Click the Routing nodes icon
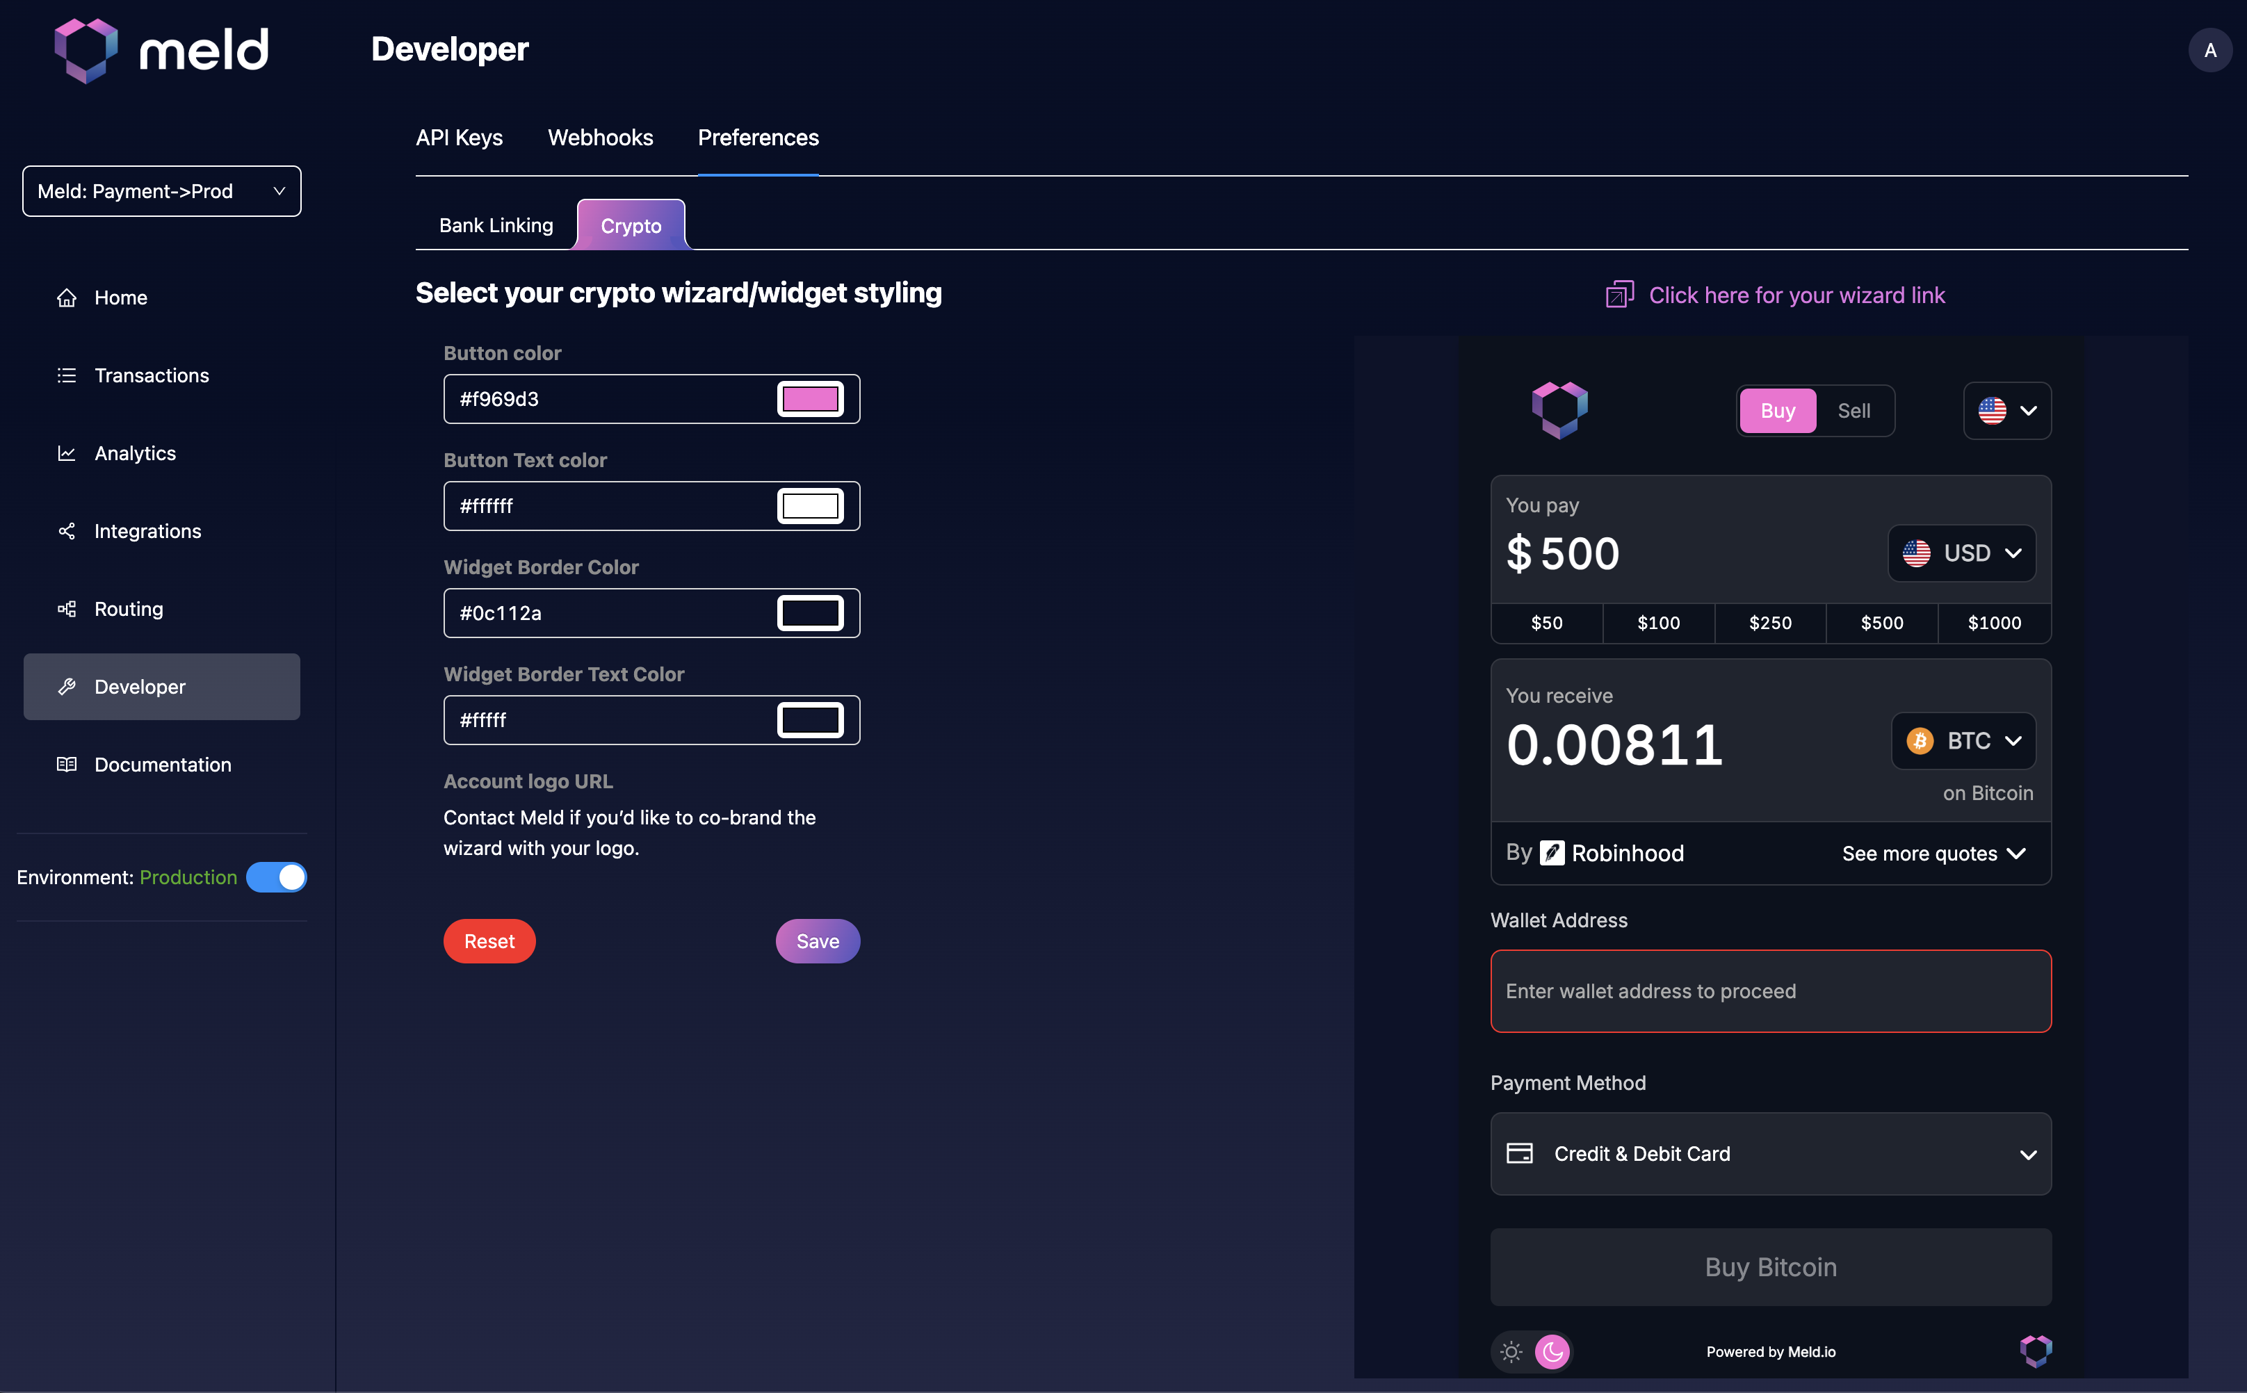The image size is (2247, 1393). pos(66,609)
